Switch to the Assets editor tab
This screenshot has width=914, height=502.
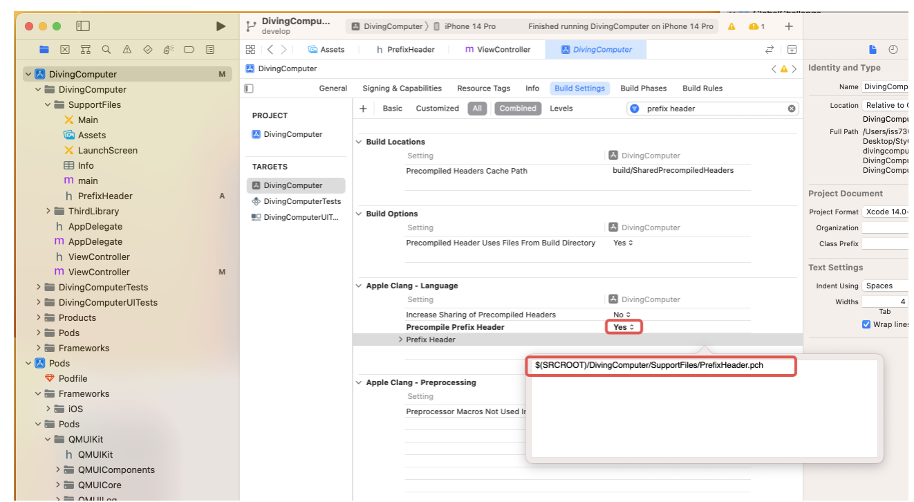(x=327, y=50)
